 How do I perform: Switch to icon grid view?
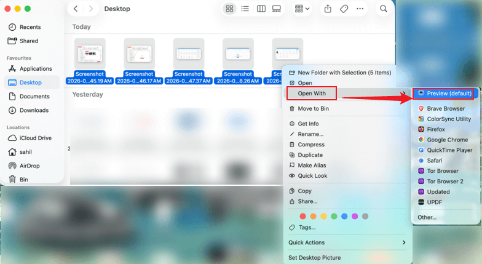pos(230,9)
